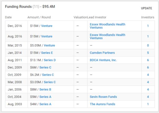159x113 pixels.
Task: Open the Dec 2009 Series C link
Action: [47, 67]
